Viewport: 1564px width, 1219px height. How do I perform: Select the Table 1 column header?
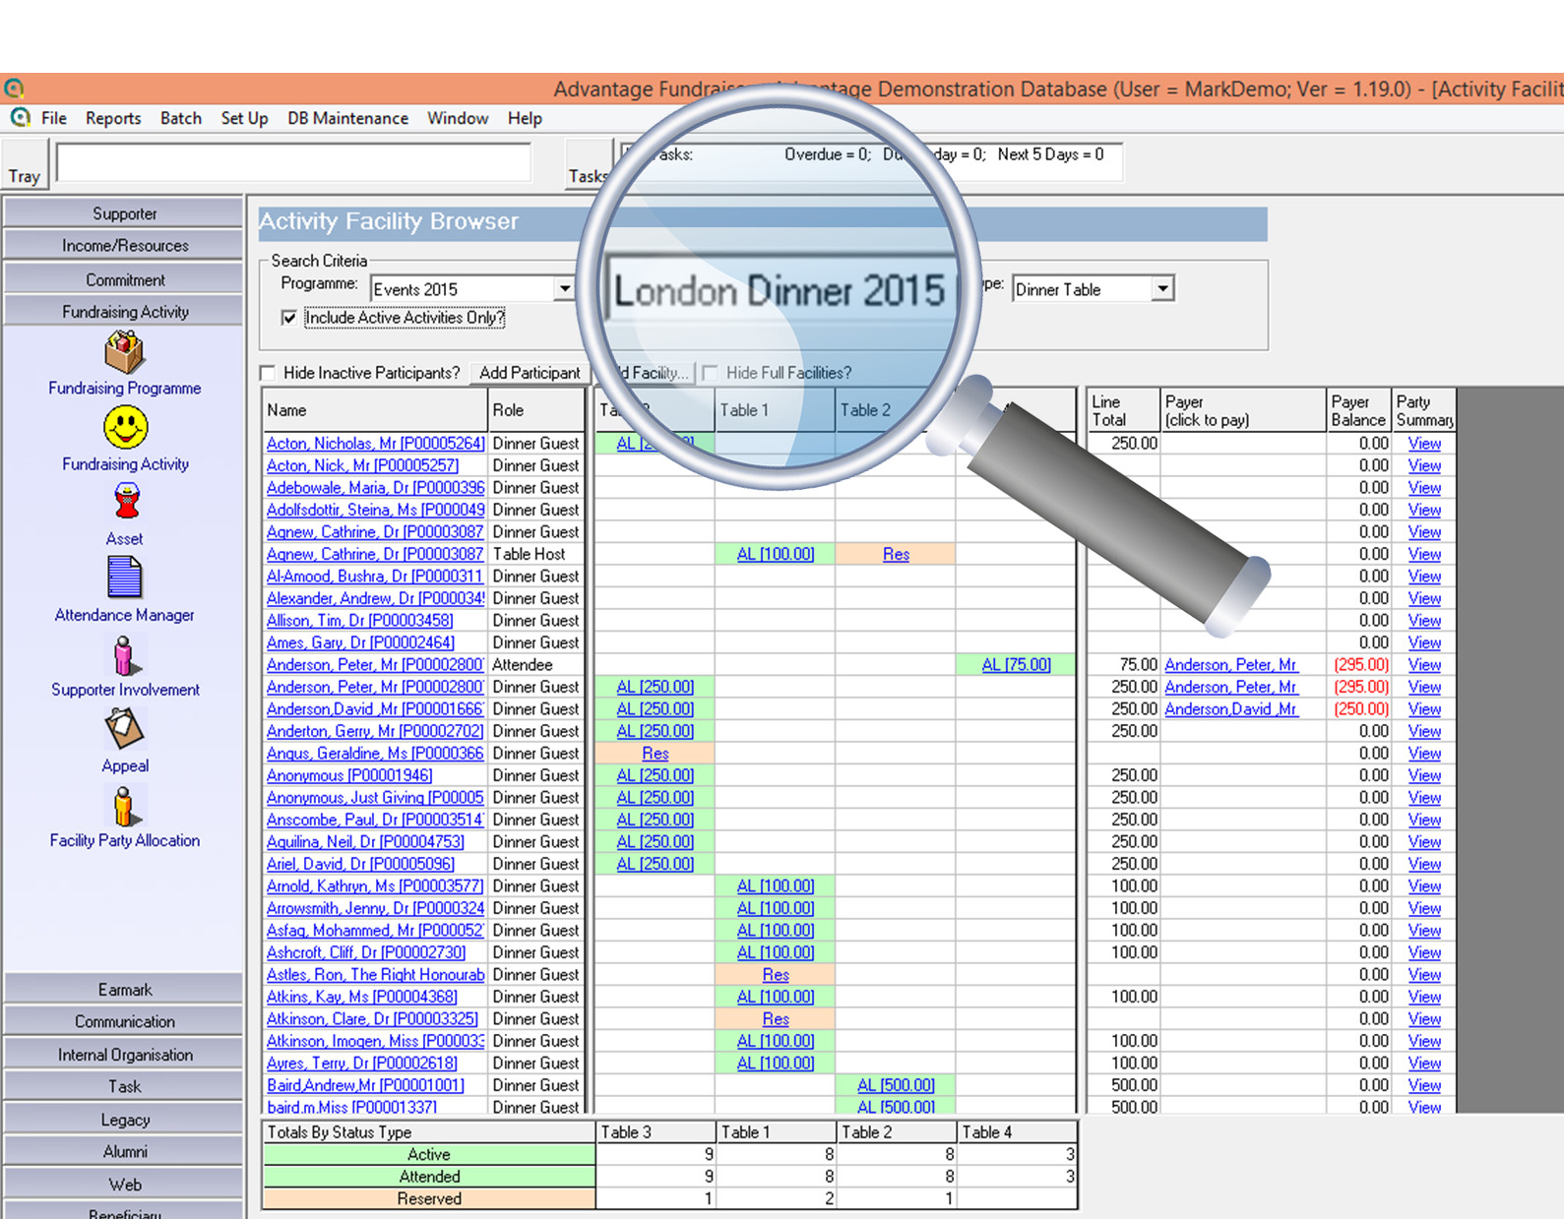point(775,410)
